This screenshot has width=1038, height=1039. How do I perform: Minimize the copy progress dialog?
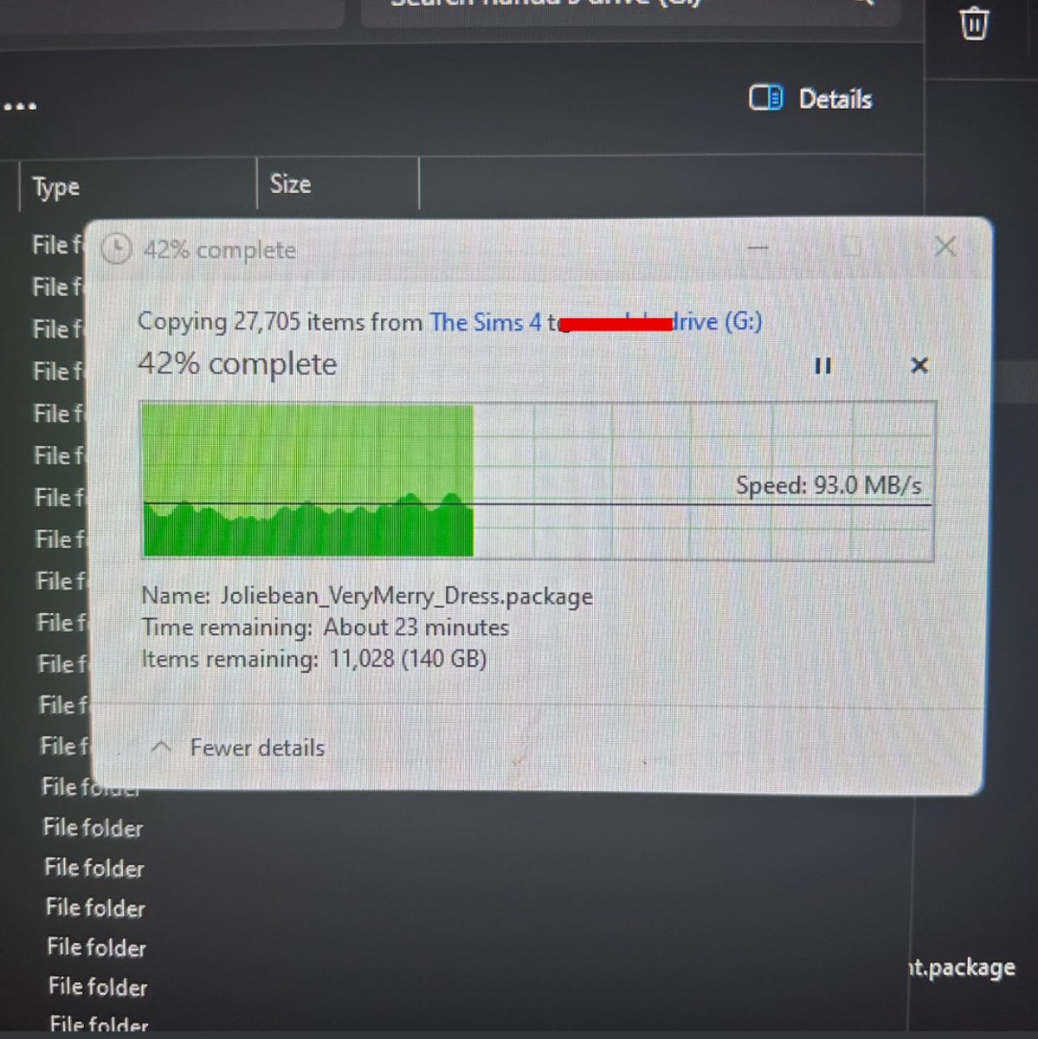tap(758, 248)
